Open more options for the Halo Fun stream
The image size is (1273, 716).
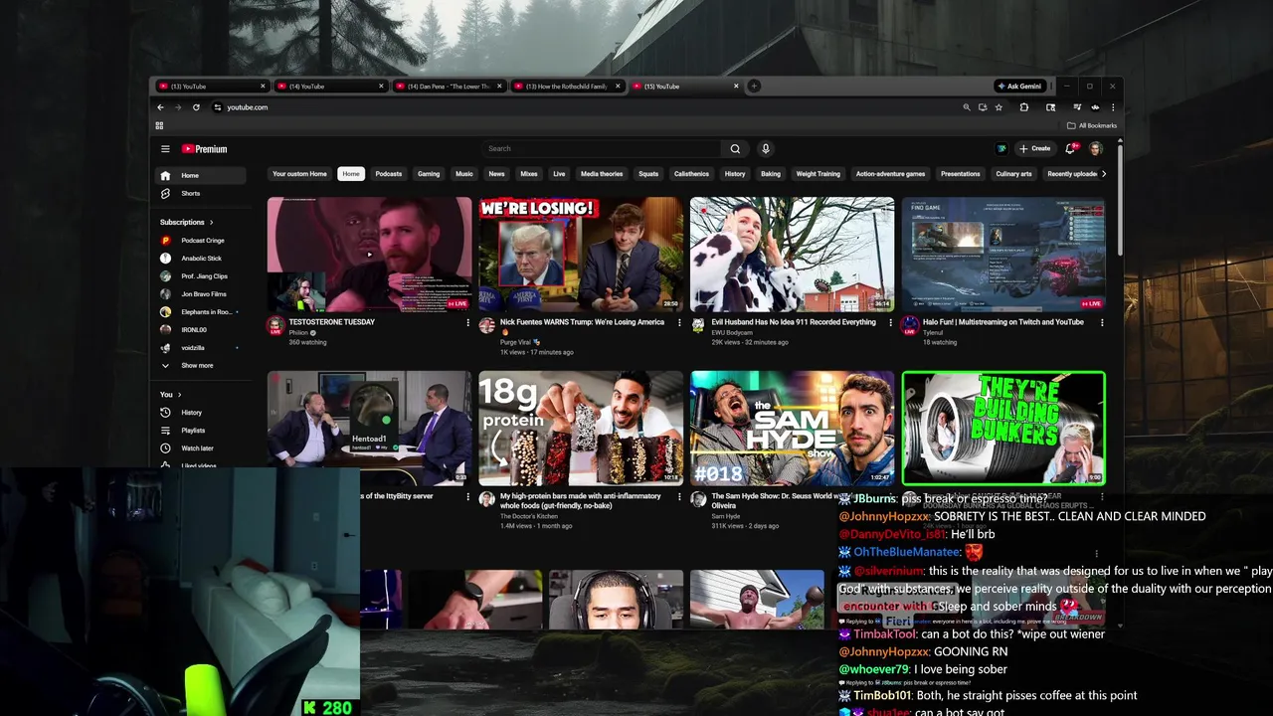point(1102,322)
